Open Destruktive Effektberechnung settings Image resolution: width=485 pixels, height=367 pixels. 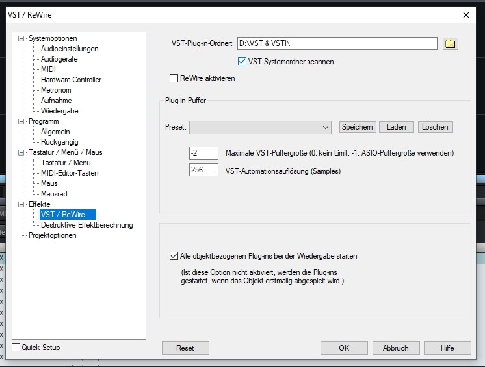[x=87, y=225]
